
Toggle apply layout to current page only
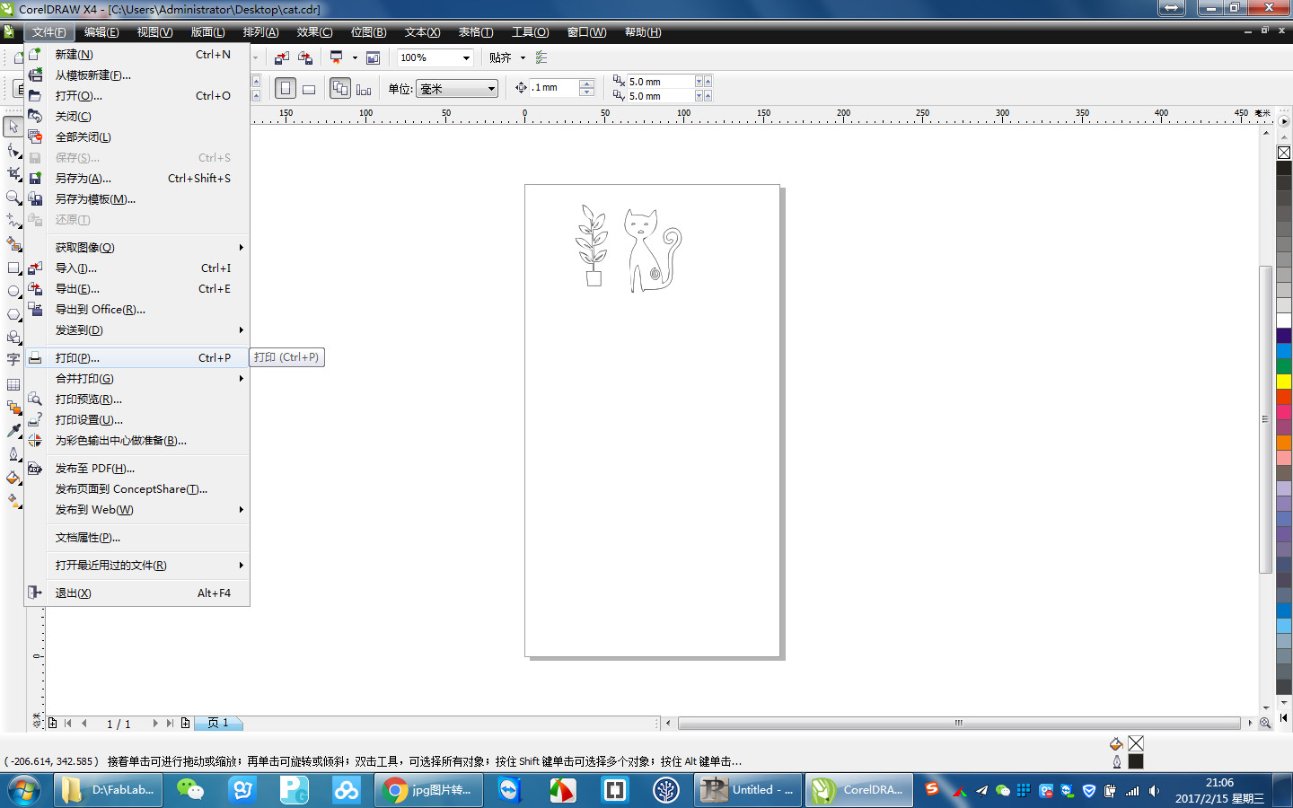point(364,88)
